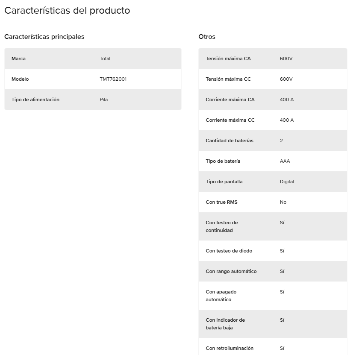Click the "Con true RMS" label
The image size is (350, 355).
[221, 202]
